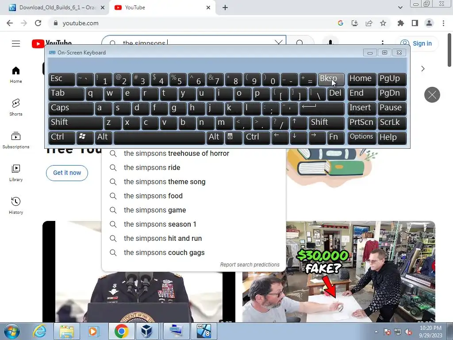
Task: Click the YouTube search magnifier button
Action: [x=299, y=42]
